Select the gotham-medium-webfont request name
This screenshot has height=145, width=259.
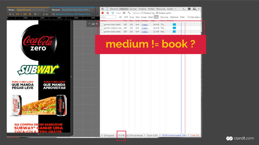click(113, 28)
